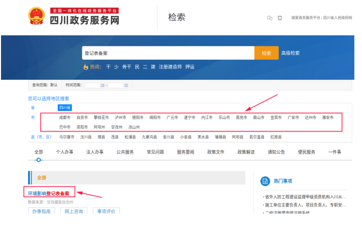Choose 成都市 from the city list
The image size is (362, 233).
65,118
